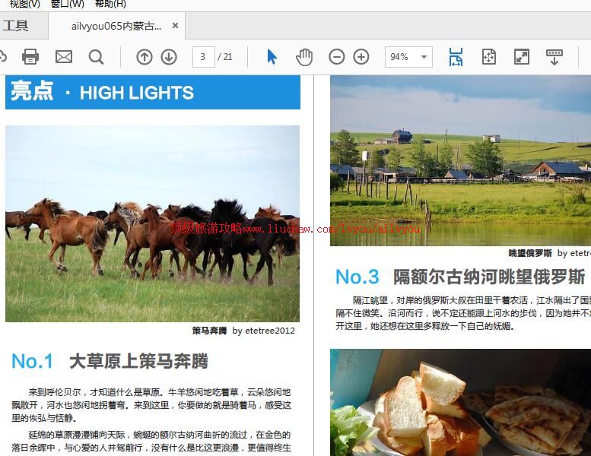
Task: Toggle fit-width scrolling mode
Action: [x=456, y=57]
